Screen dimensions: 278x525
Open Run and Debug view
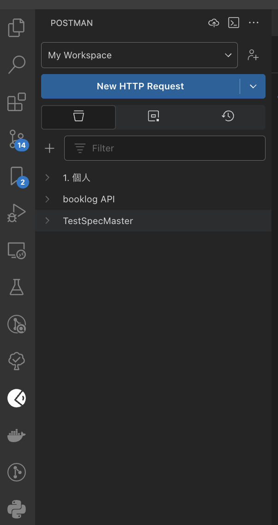point(17,213)
